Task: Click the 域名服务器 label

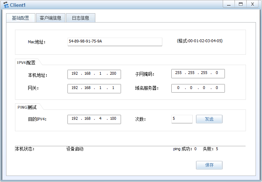Action: [x=147, y=88]
